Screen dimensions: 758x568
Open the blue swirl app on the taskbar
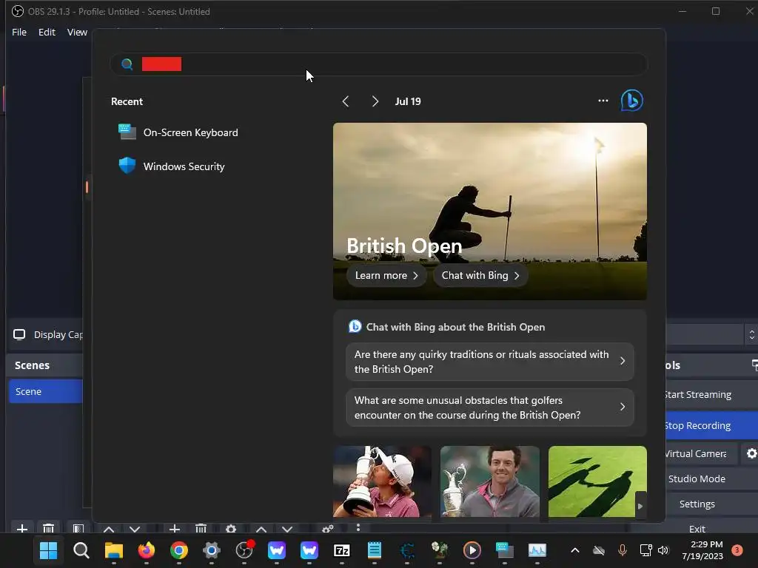[407, 550]
